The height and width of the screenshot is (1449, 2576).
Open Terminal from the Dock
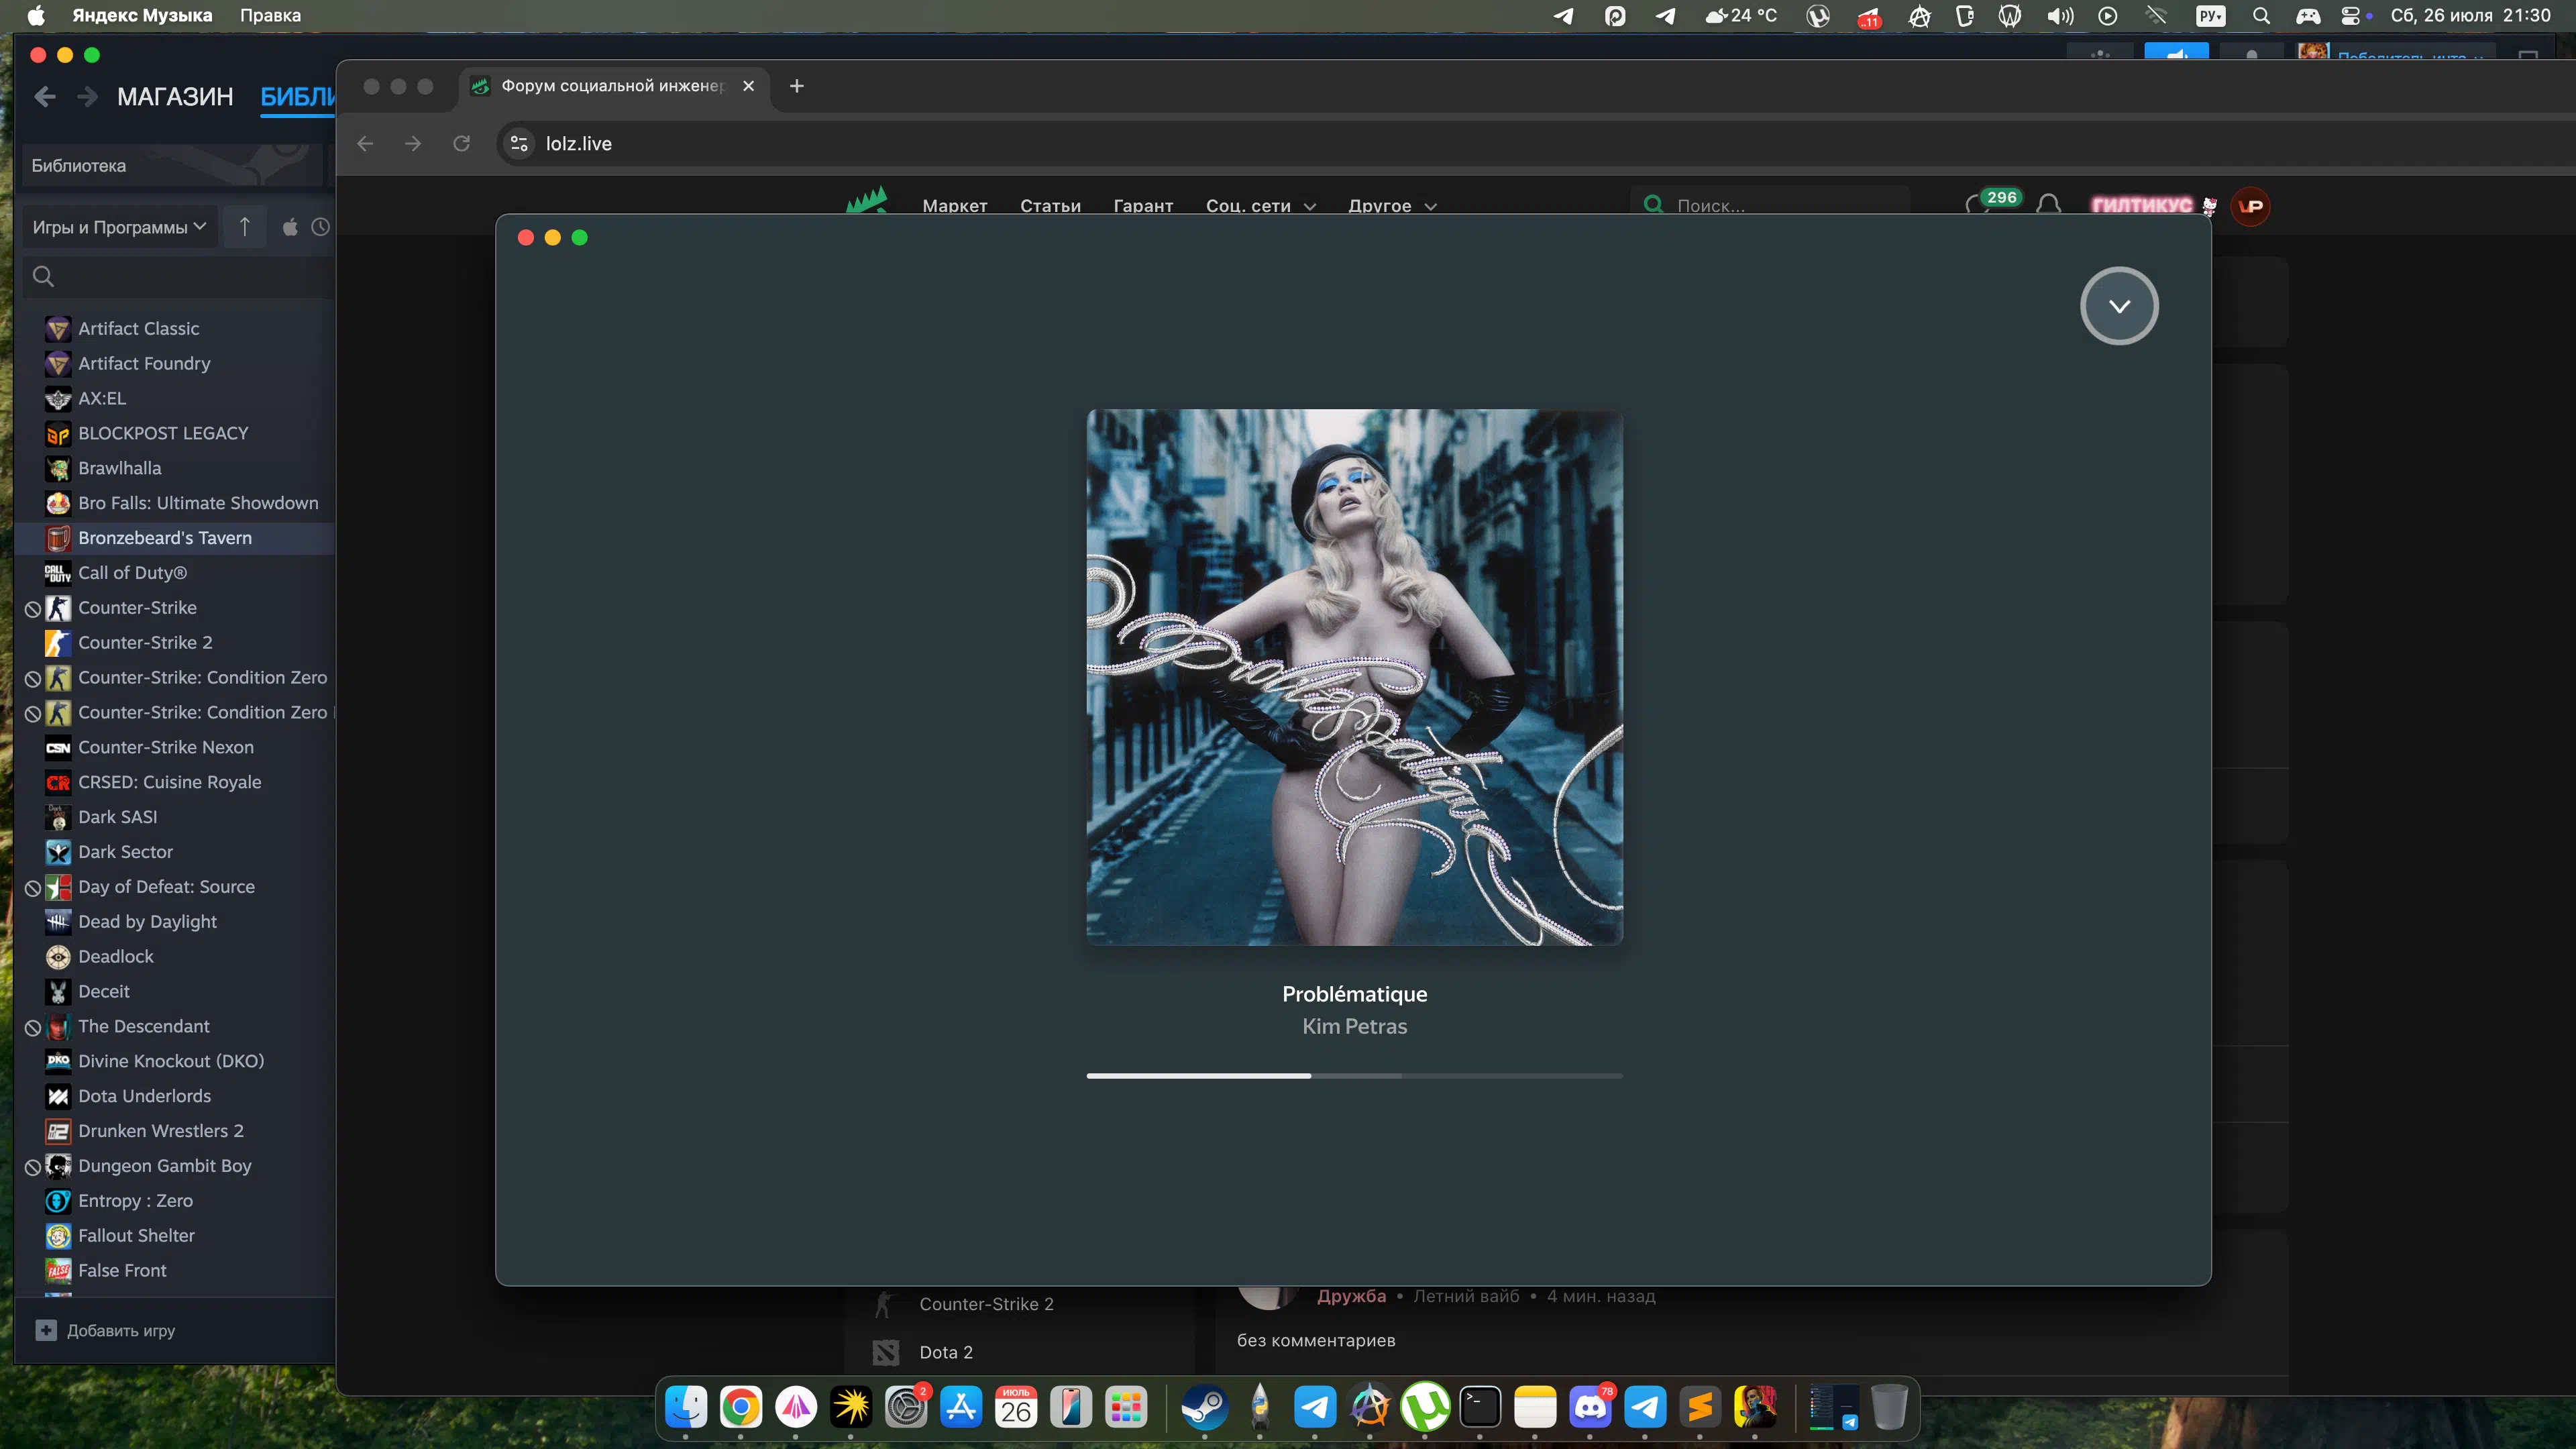[1480, 1408]
